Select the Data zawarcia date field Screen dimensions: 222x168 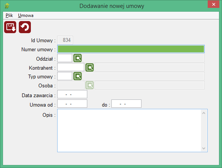click(72, 94)
